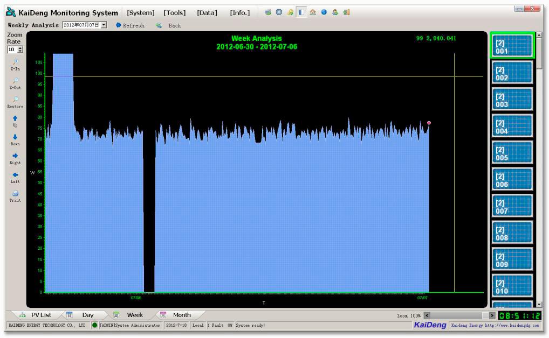Click the 'Week Analysis' chart title
This screenshot has height=338, width=549.
[x=257, y=38]
